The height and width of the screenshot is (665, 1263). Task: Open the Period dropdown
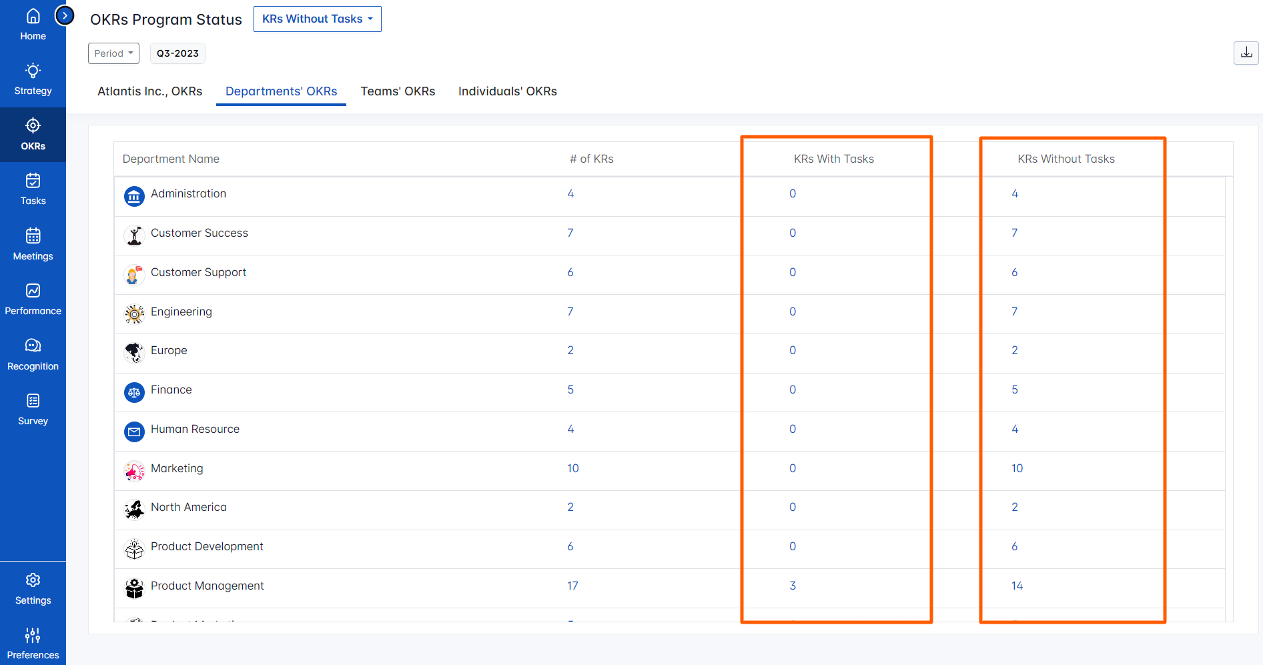pos(113,53)
